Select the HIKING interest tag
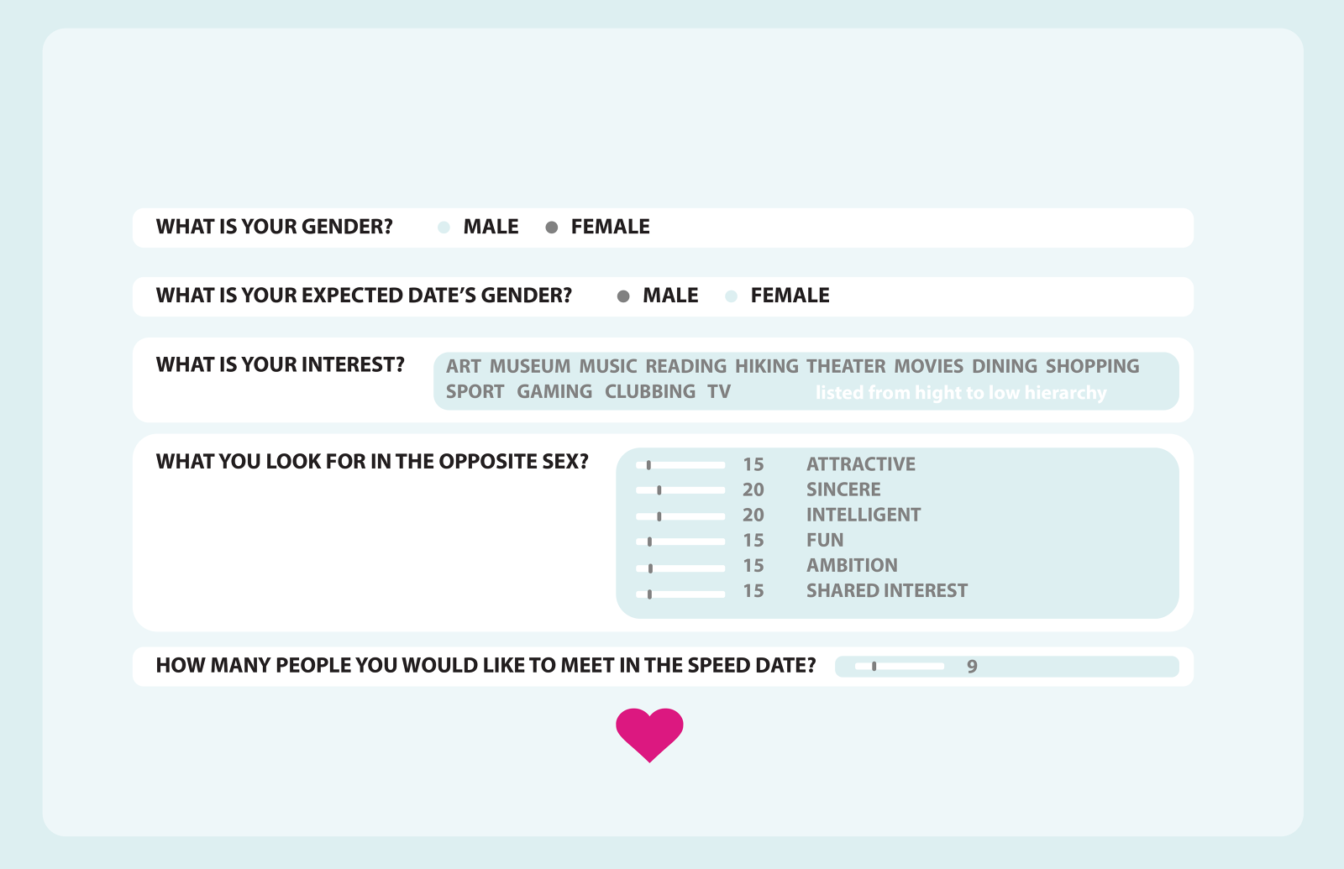The width and height of the screenshot is (1344, 869). pos(766,367)
